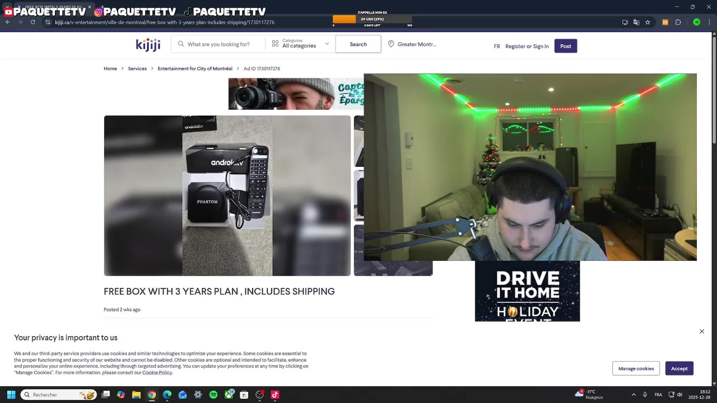Accept cookies with the Accept button
This screenshot has width=717, height=403.
coord(679,368)
